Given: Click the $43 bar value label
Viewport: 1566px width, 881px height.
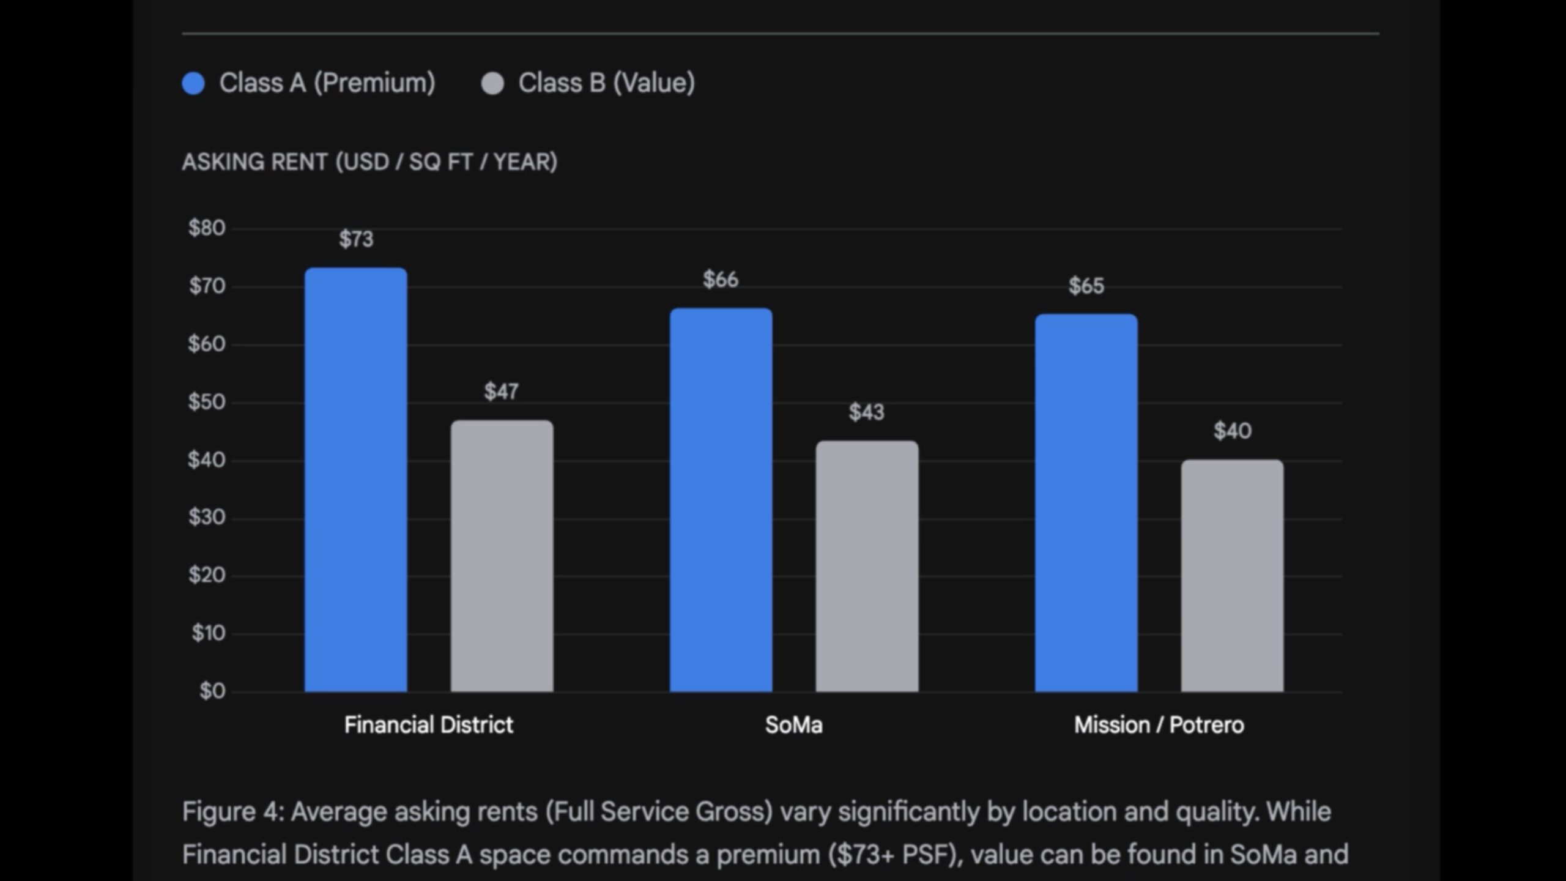Looking at the screenshot, I should [867, 412].
